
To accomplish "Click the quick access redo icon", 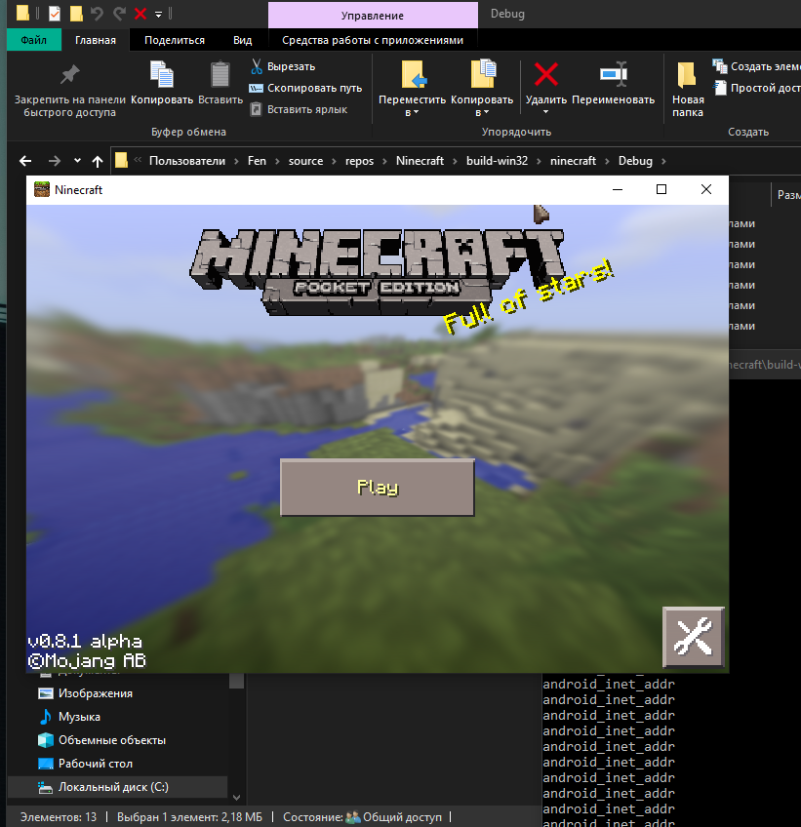I will (119, 14).
